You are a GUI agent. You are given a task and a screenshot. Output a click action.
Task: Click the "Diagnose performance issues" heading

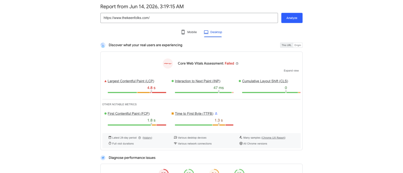click(x=132, y=158)
